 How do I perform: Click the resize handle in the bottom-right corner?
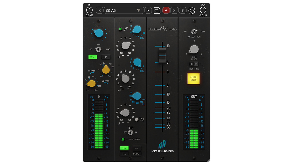[209, 161]
